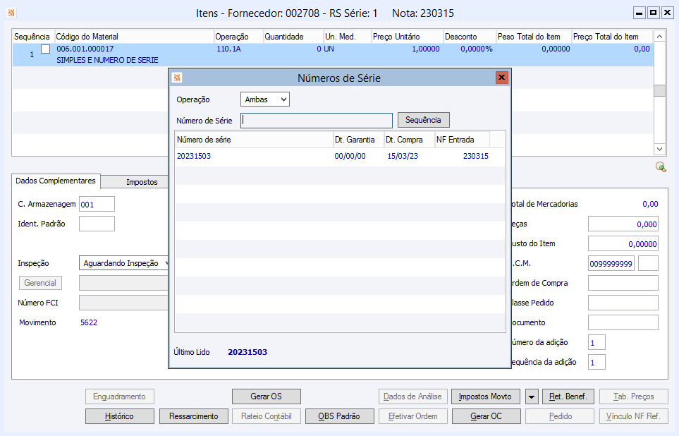Click the small field right of N.C.M.

648,264
